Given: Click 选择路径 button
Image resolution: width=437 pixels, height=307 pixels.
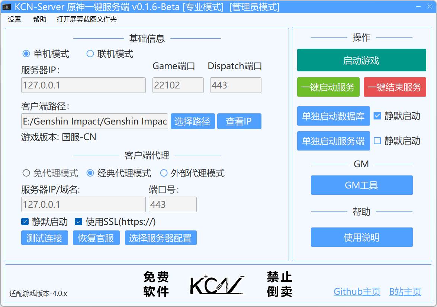Looking at the screenshot, I should (x=193, y=121).
